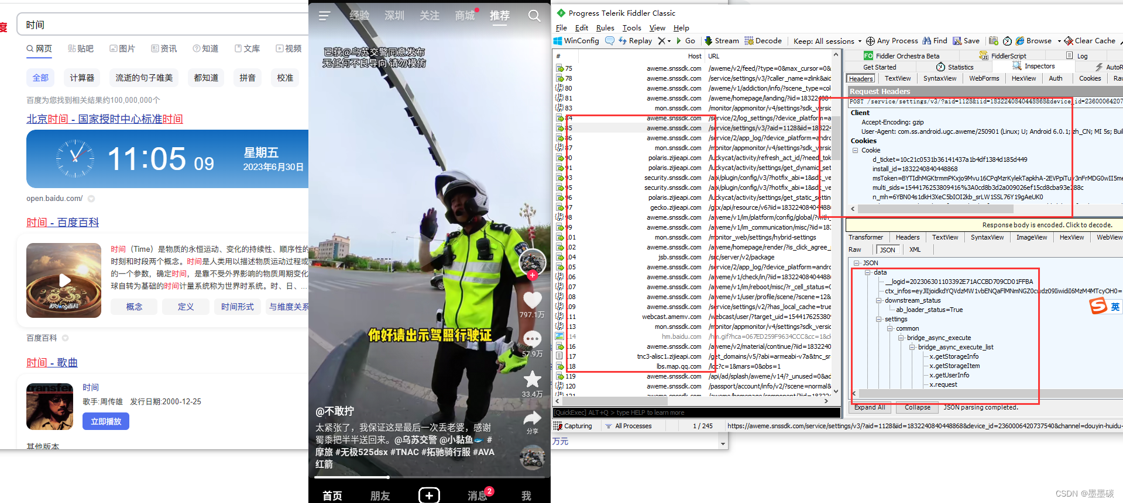
Task: Select the request TextView inspector tab
Action: point(897,78)
